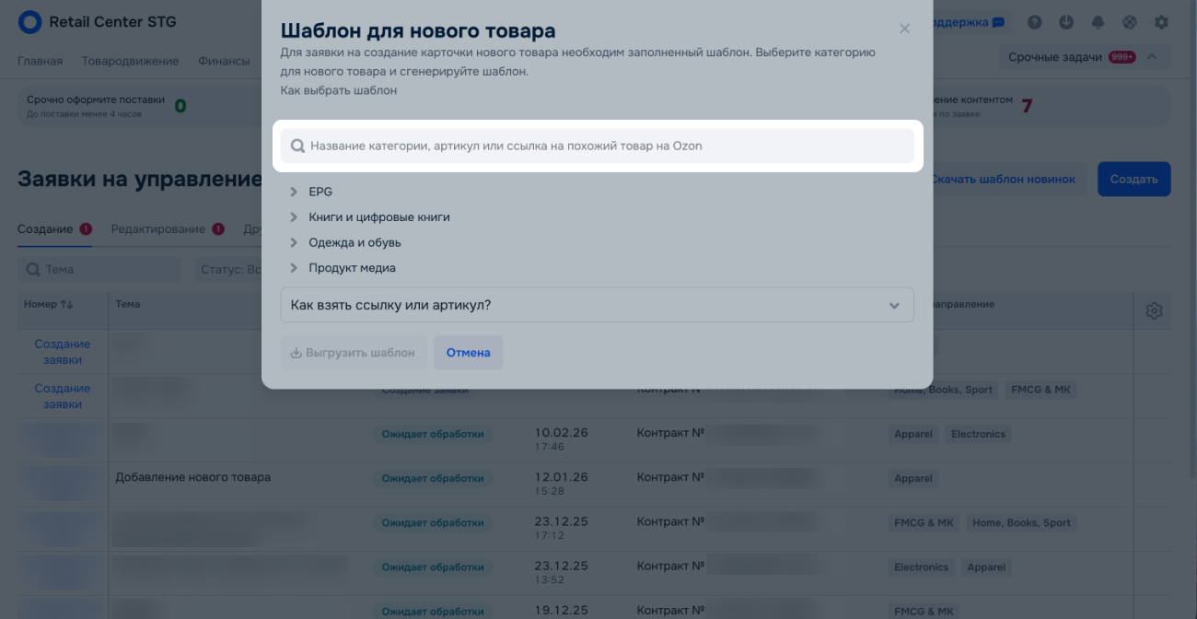The image size is (1197, 619).
Task: Click the help question mark icon
Action: 1035,22
